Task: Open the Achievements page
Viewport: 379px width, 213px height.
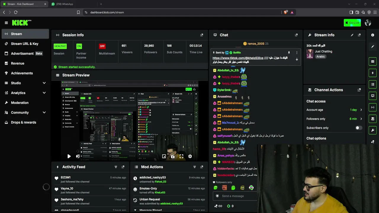Action: point(25,73)
